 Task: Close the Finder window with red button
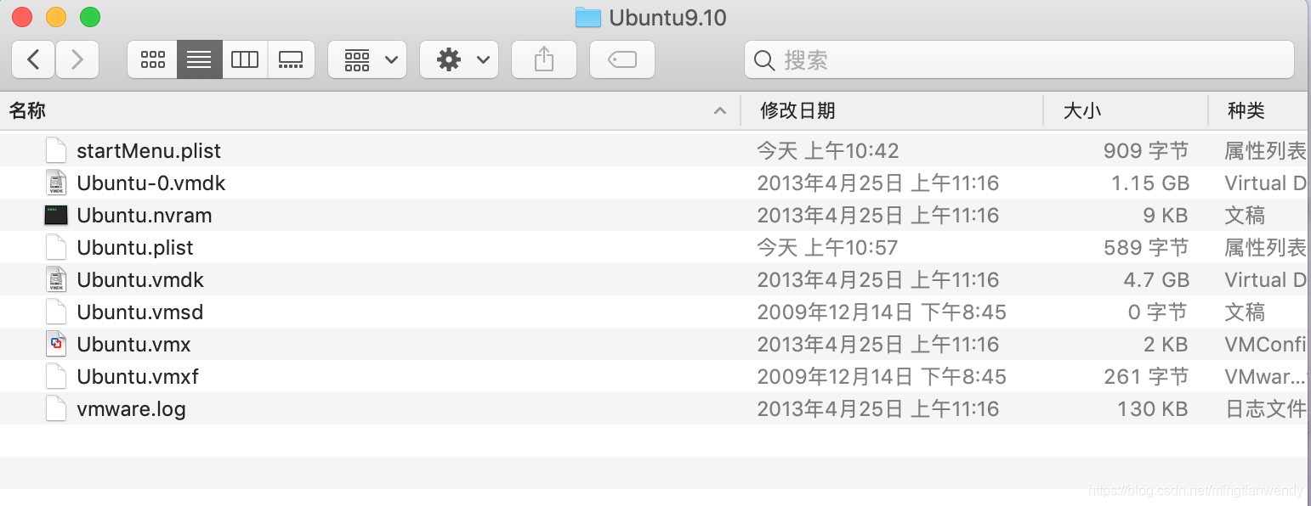point(23,16)
